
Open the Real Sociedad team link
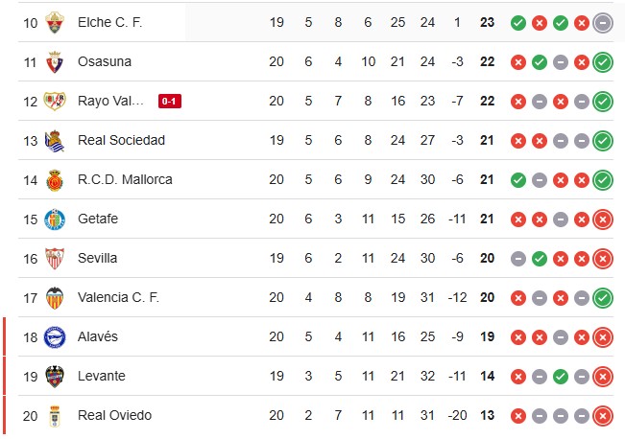pyautogui.click(x=121, y=140)
